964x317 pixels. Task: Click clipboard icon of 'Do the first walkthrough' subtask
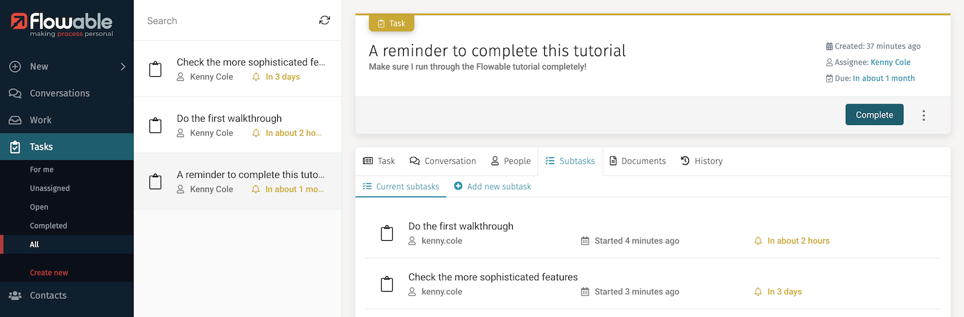coord(387,233)
